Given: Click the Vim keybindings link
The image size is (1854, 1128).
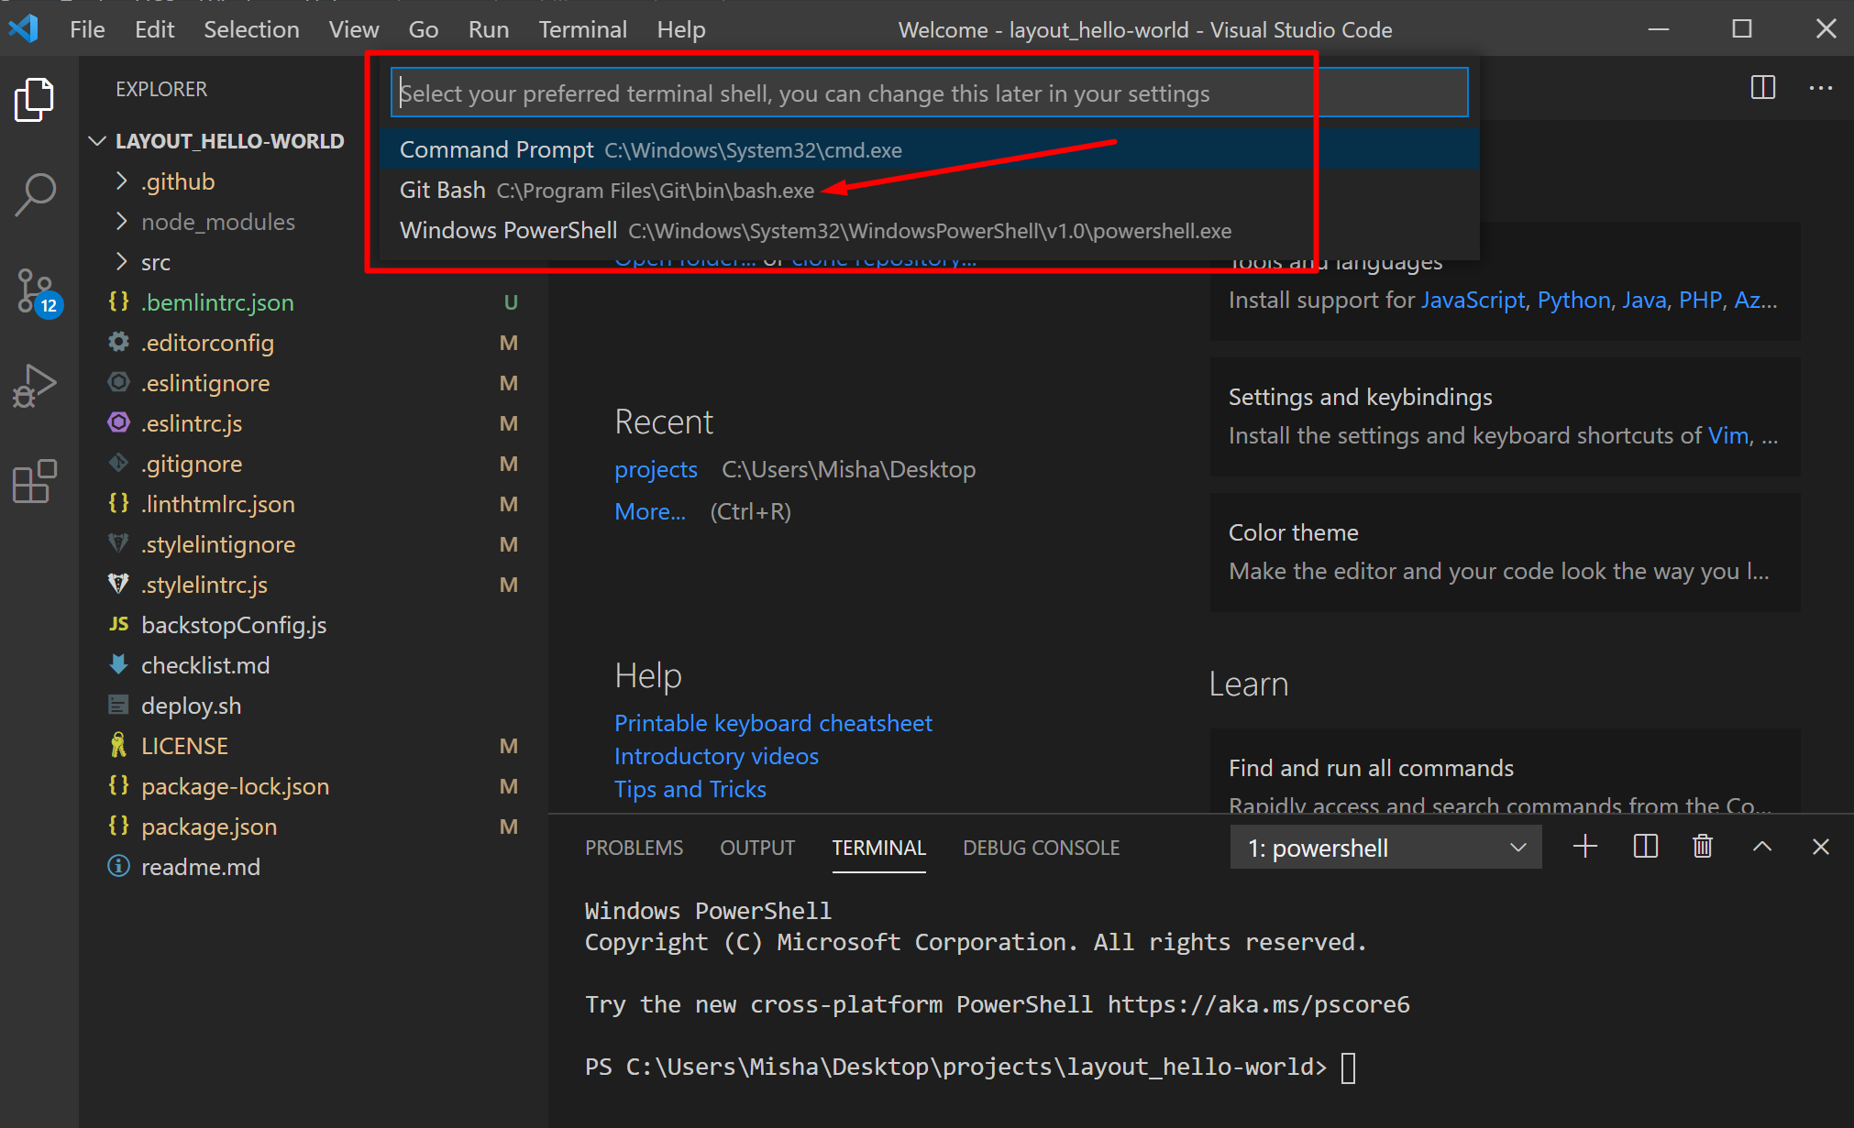Looking at the screenshot, I should coord(1727,435).
